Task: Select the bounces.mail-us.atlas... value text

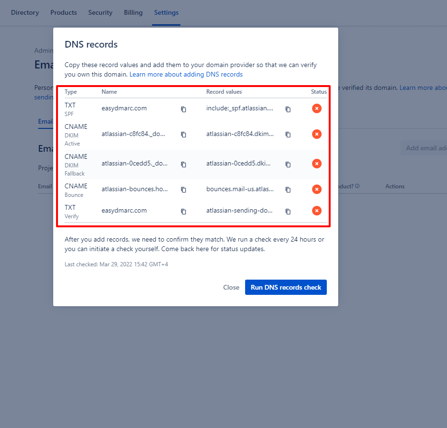Action: [240, 189]
